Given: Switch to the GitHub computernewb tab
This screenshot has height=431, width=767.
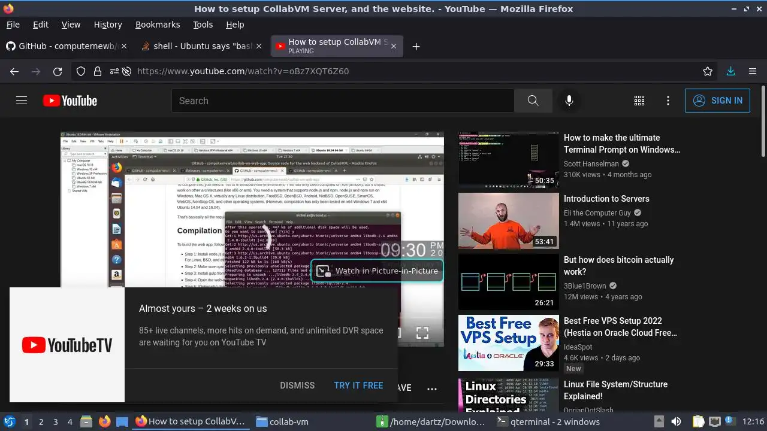Looking at the screenshot, I should point(67,46).
